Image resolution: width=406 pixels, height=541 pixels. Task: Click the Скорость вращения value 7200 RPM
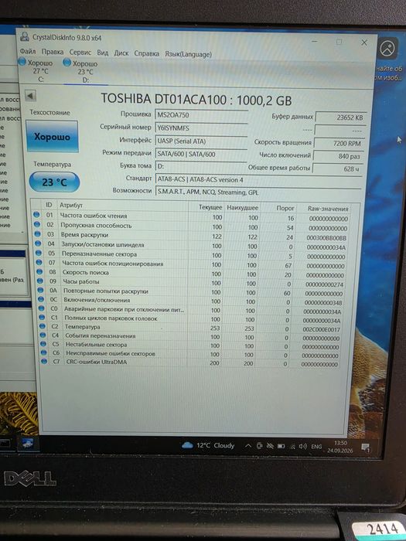pyautogui.click(x=339, y=143)
